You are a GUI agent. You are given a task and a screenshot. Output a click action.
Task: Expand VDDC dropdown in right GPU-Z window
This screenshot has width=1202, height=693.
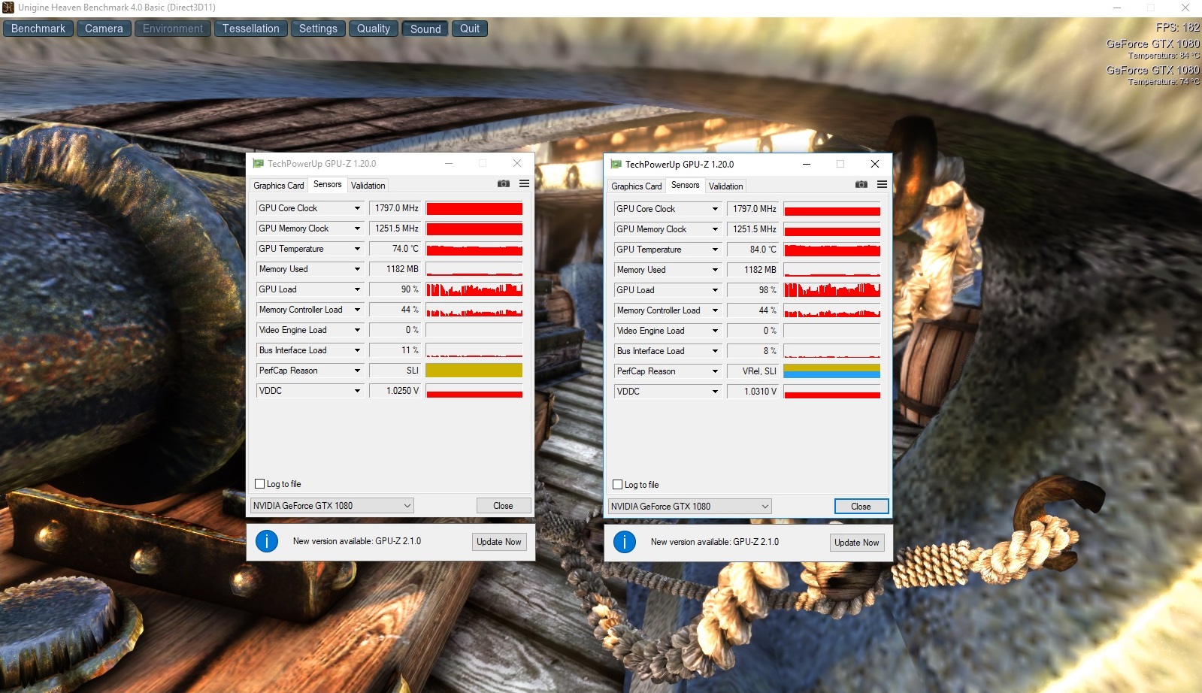click(x=715, y=392)
